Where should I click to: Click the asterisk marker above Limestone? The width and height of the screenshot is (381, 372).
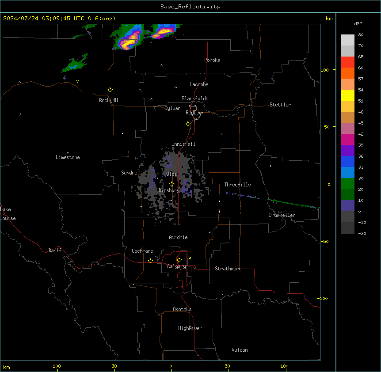[x=68, y=153]
